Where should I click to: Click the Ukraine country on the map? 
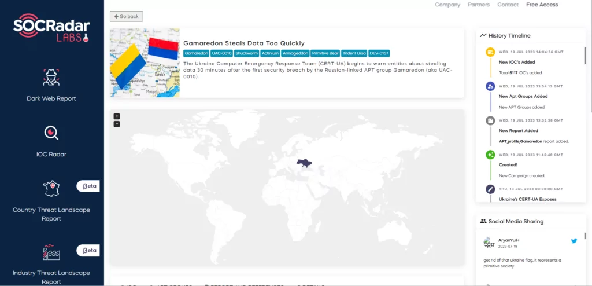pyautogui.click(x=304, y=163)
